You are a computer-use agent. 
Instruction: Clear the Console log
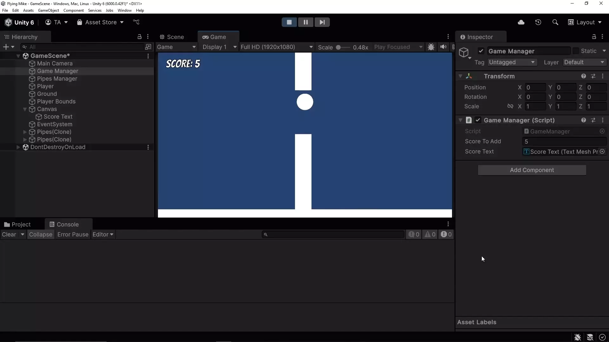(9, 234)
